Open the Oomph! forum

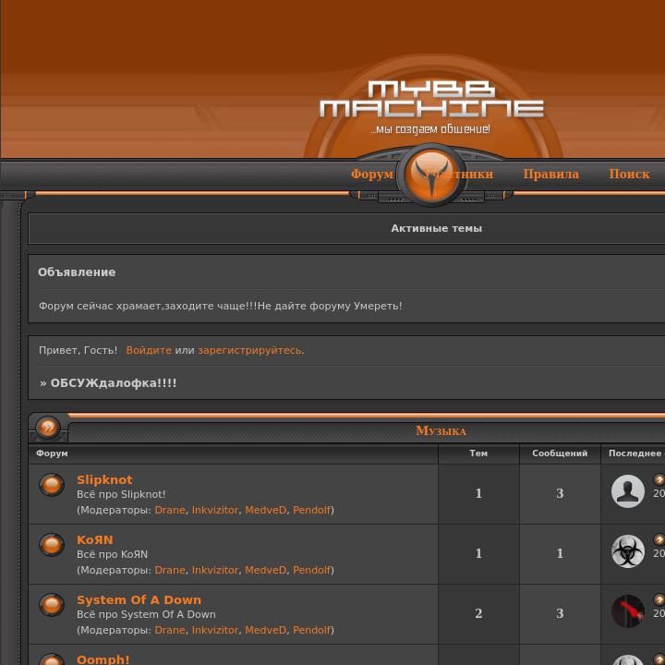[103, 659]
